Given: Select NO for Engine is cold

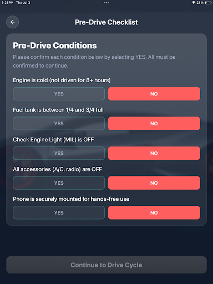Looking at the screenshot, I should pos(154,94).
